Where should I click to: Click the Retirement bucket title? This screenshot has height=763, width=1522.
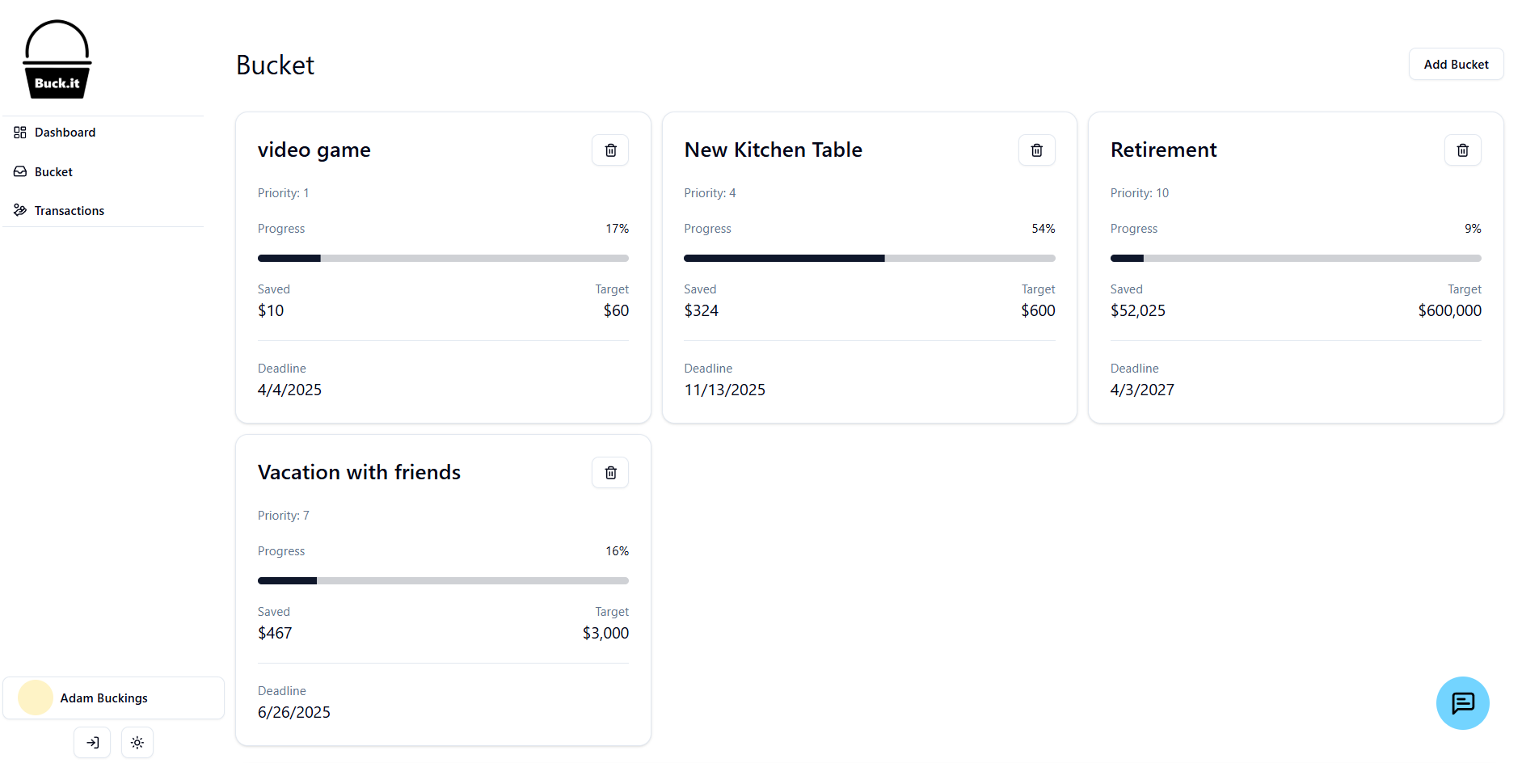click(1163, 150)
